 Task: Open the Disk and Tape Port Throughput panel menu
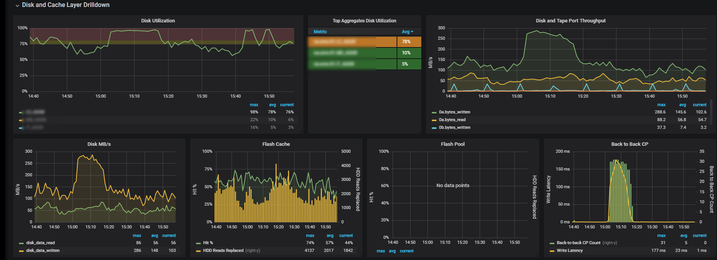pyautogui.click(x=571, y=21)
